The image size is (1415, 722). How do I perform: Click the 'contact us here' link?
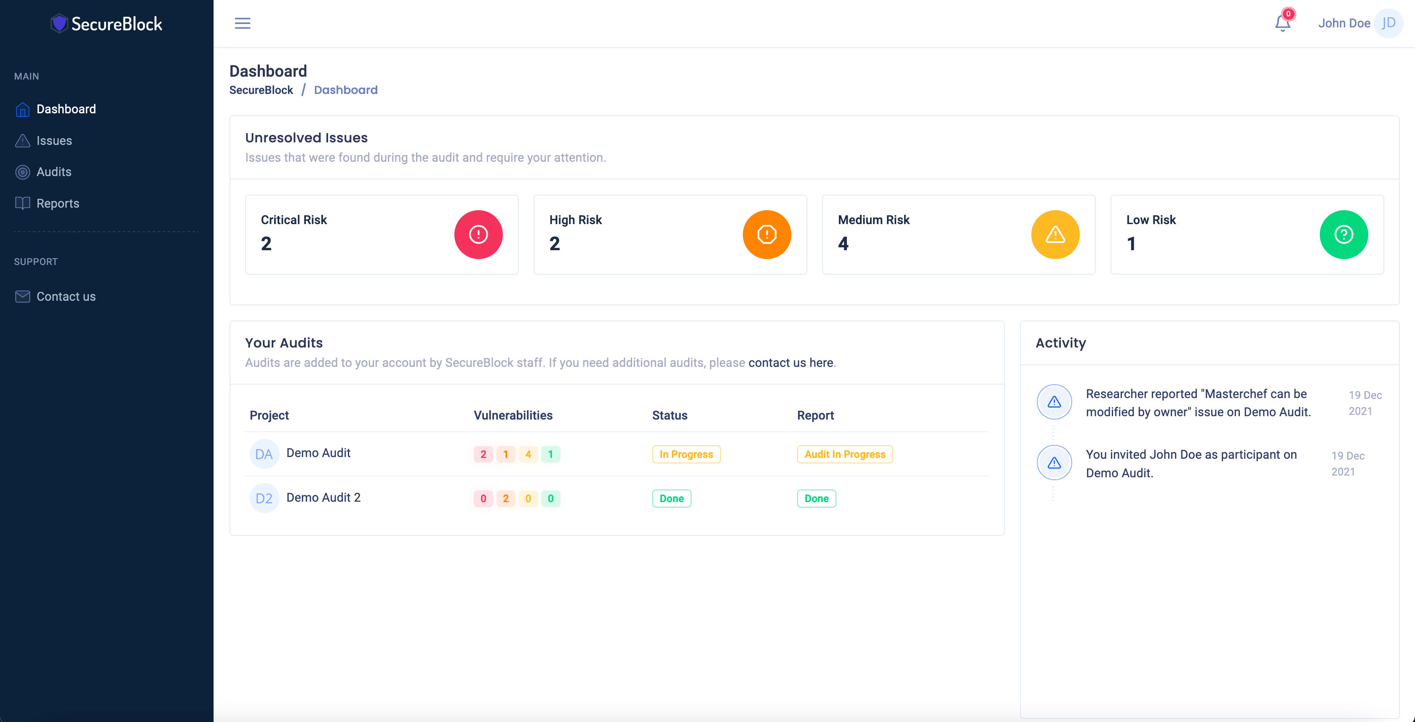click(x=790, y=363)
